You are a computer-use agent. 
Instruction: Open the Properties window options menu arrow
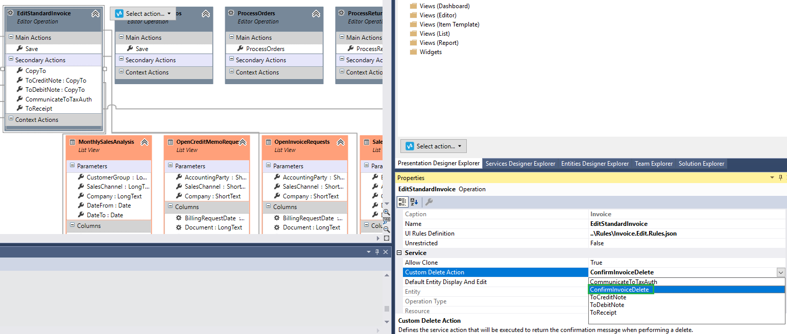click(x=772, y=178)
